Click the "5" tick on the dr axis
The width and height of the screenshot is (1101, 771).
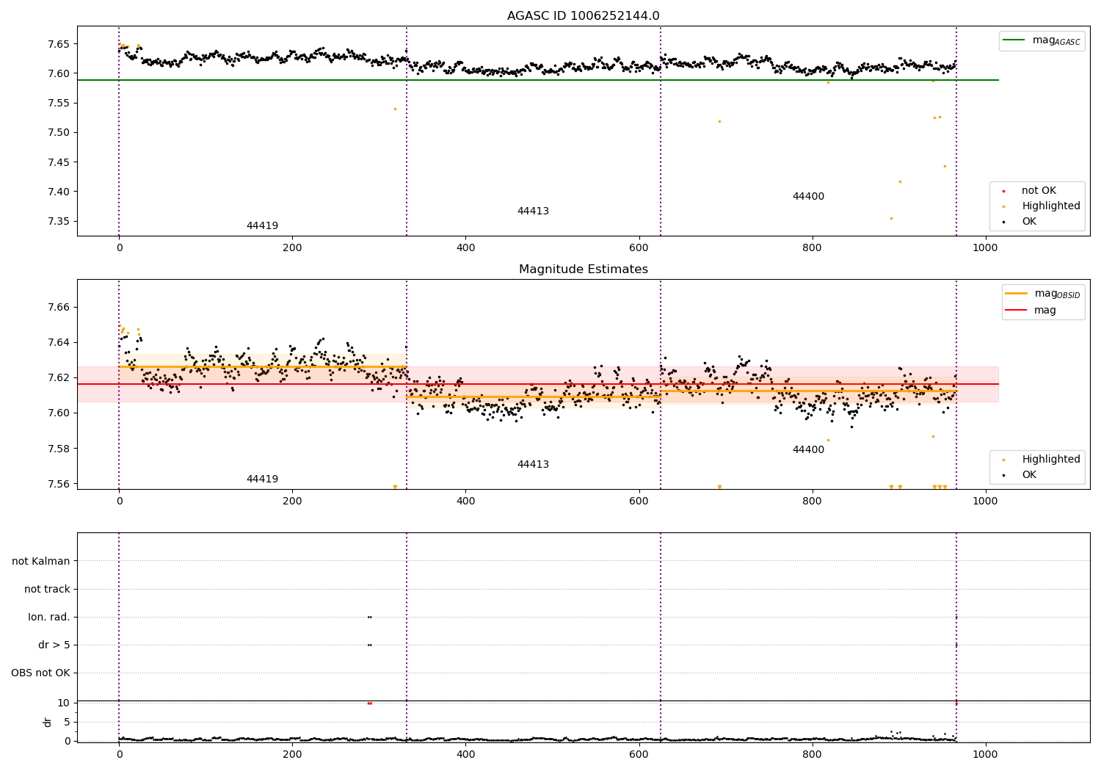coord(68,722)
